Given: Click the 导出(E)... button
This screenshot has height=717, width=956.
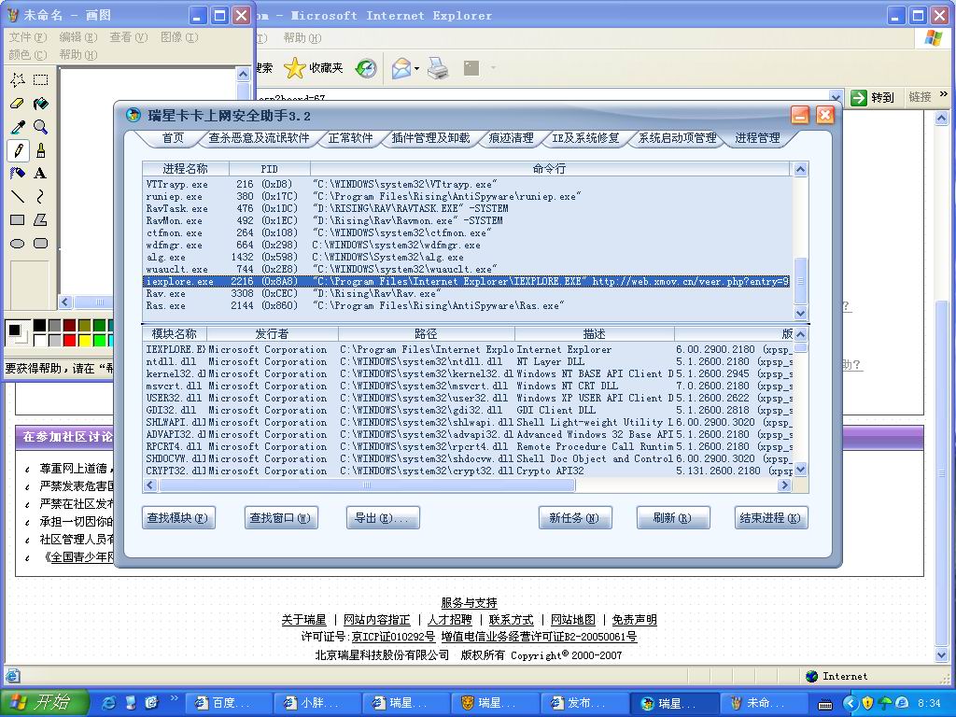Looking at the screenshot, I should point(382,518).
